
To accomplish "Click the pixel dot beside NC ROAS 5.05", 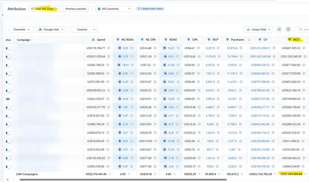I will tap(119, 48).
